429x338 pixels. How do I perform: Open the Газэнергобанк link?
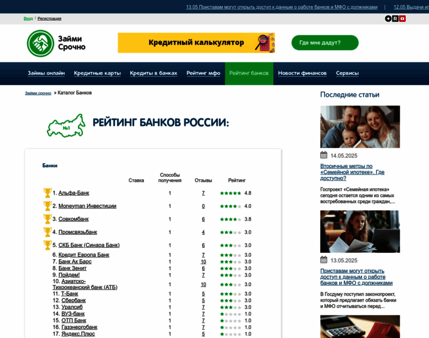79,327
